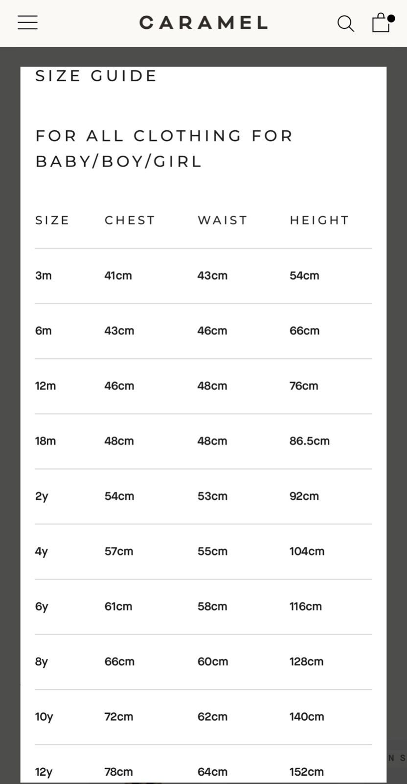Click the WAIST column header
The image size is (407, 784).
pyautogui.click(x=223, y=220)
